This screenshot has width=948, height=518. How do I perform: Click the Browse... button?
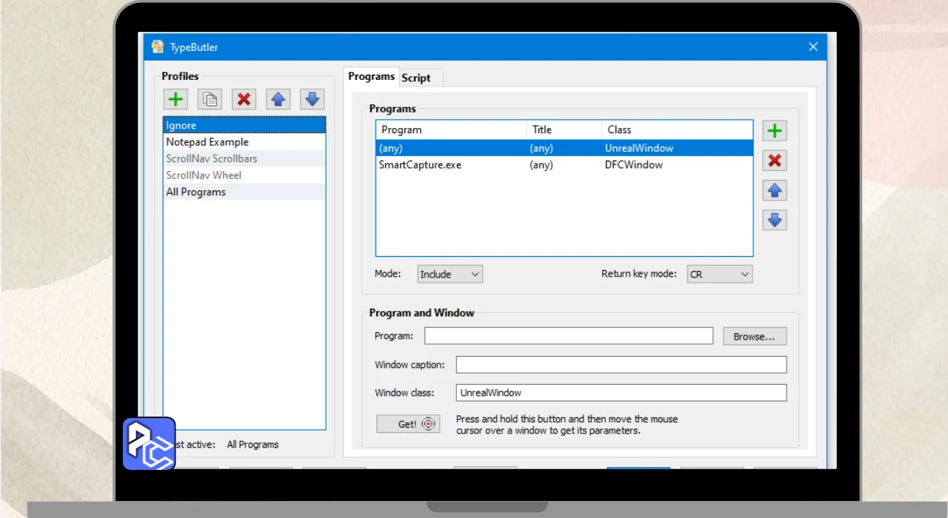point(754,337)
